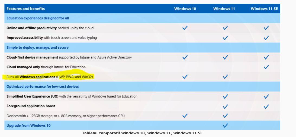Viewport: 296px width, 137px height.
Task: Select Optimized performance for low-cost devices heading
Action: pyautogui.click(x=43, y=86)
